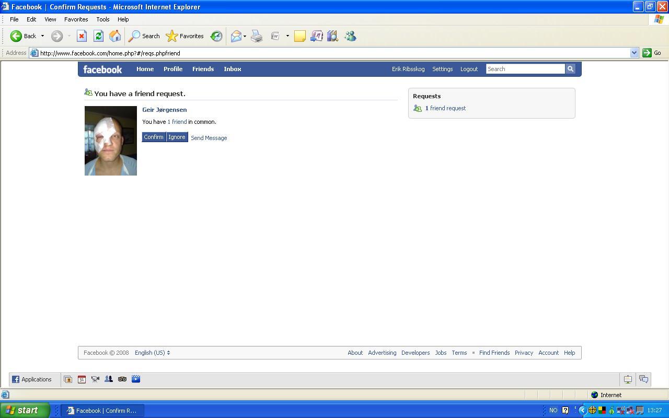Open the Account footer link
This screenshot has height=418, width=669.
pyautogui.click(x=548, y=353)
